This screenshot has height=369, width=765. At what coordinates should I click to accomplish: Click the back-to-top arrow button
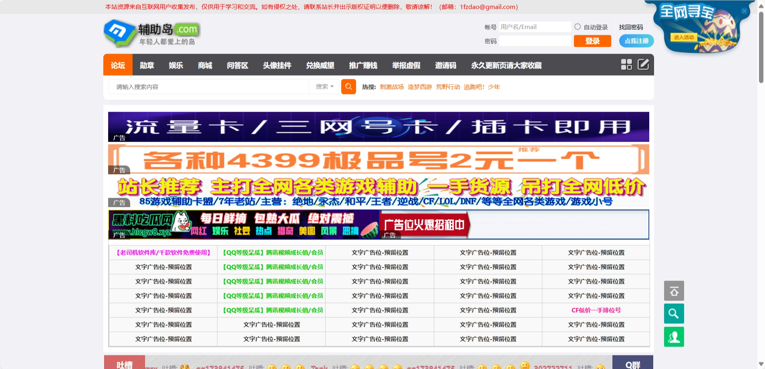674,291
